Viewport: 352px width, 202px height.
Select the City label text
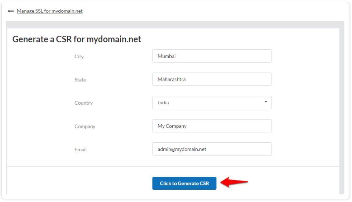point(79,57)
